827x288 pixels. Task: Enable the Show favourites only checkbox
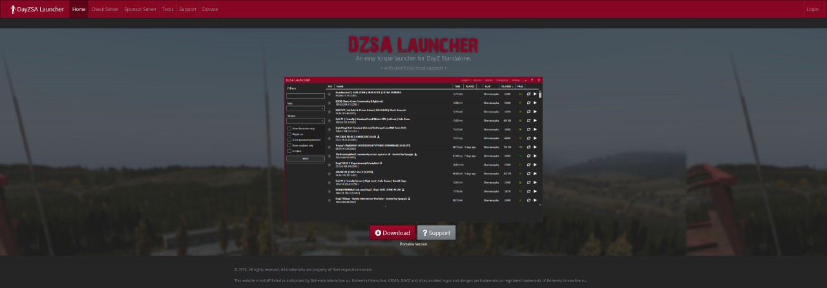pyautogui.click(x=289, y=129)
